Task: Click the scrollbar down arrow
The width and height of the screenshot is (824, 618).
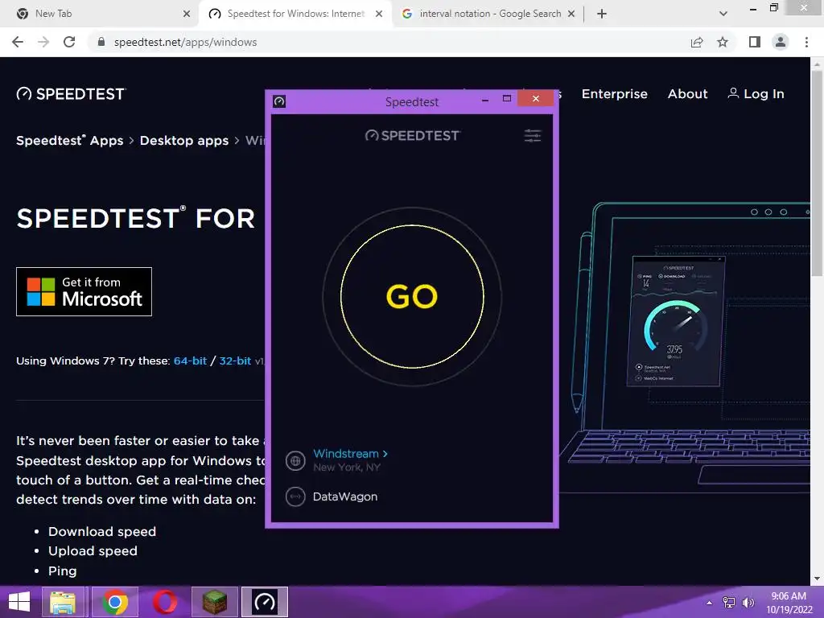Action: pyautogui.click(x=817, y=579)
